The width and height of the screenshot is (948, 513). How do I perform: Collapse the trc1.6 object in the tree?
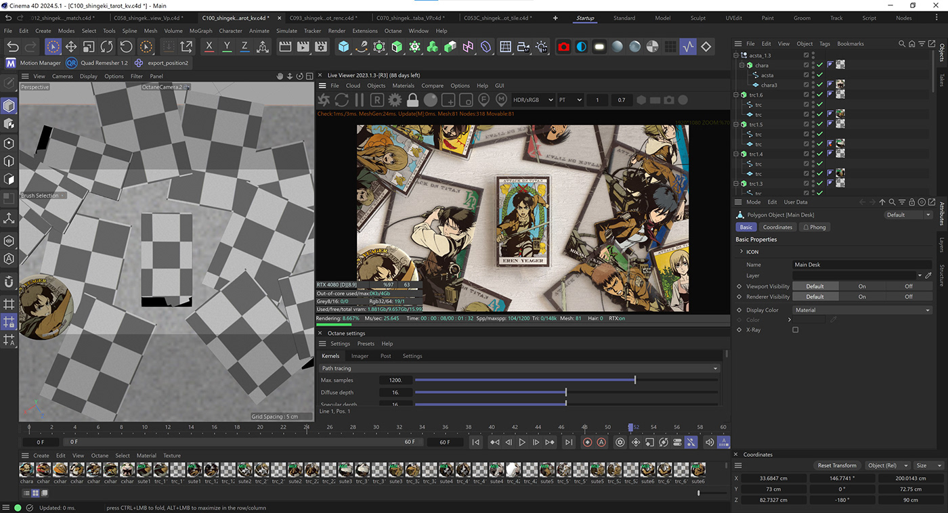[737, 95]
